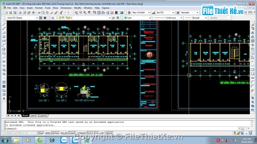Select the Erase modify tool
Viewport: 257px width, 144px height.
tap(253, 24)
